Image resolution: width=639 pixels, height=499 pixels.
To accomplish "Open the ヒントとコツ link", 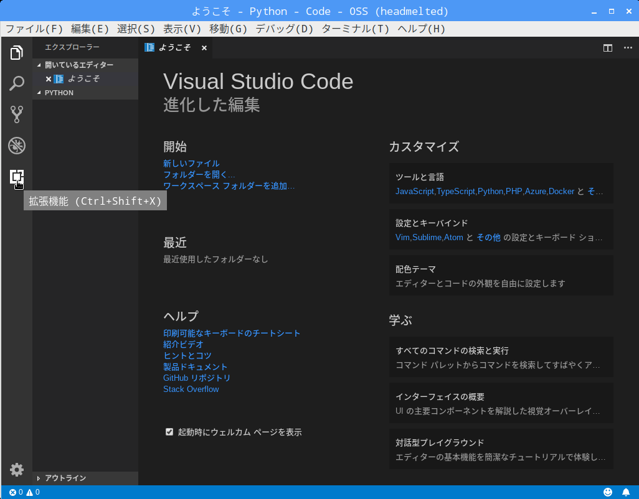I will tap(187, 356).
